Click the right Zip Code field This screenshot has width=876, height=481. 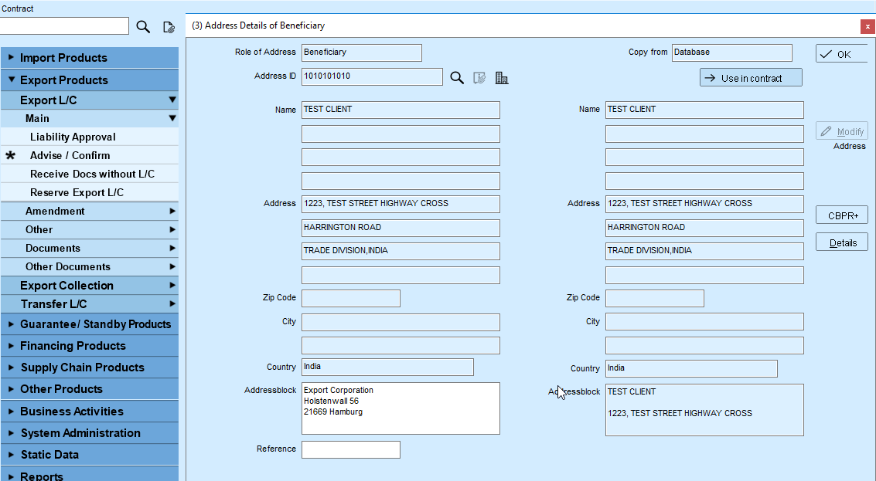pos(655,298)
